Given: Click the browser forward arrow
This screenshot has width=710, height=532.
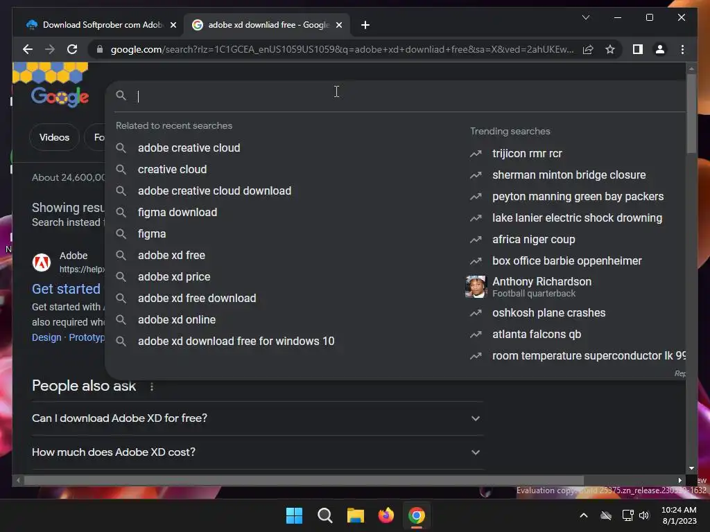Looking at the screenshot, I should (50, 49).
